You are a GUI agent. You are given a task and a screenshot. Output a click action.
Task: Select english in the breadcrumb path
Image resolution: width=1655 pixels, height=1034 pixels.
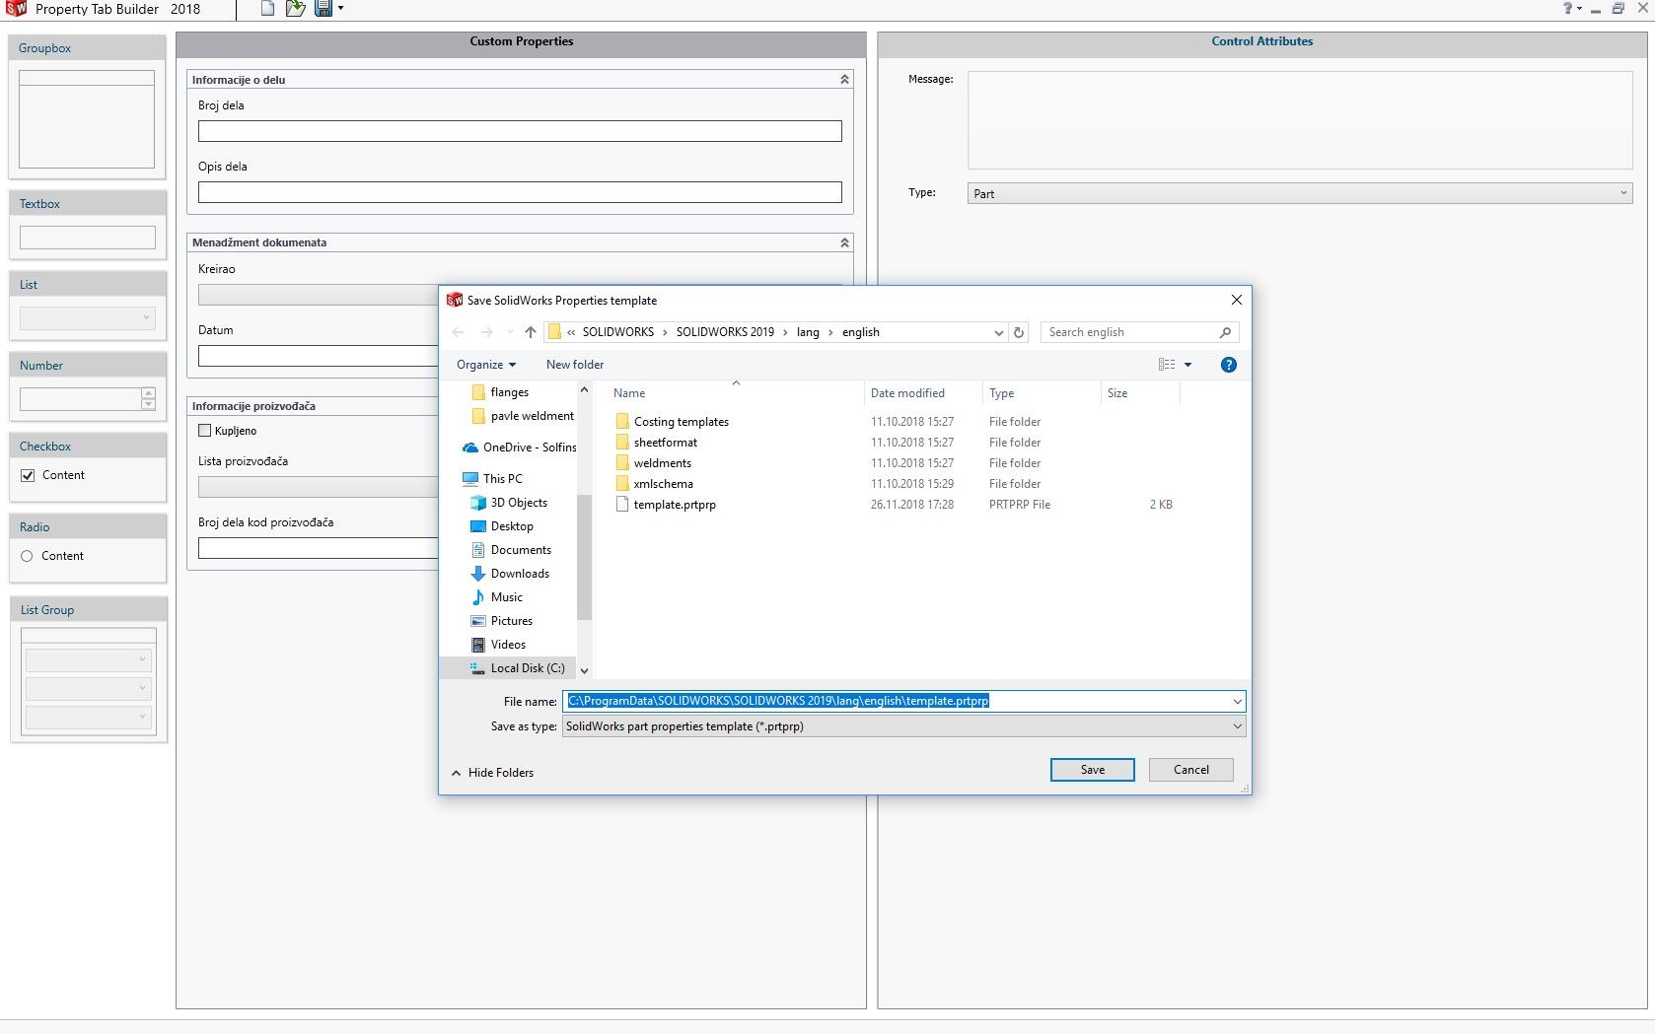coord(860,332)
